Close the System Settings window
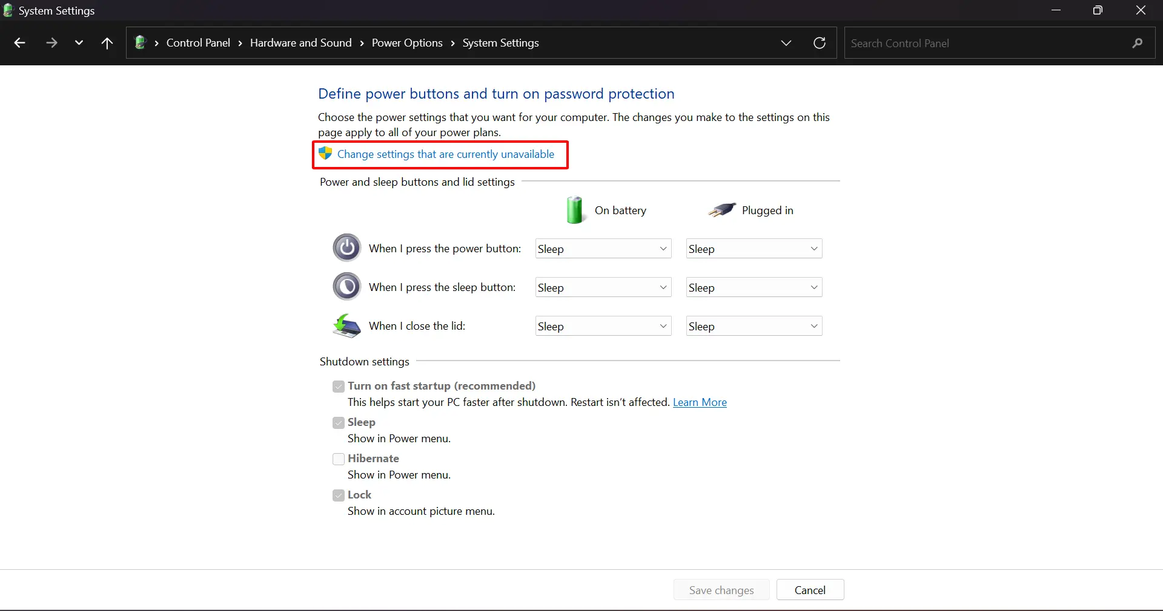 pyautogui.click(x=1141, y=10)
